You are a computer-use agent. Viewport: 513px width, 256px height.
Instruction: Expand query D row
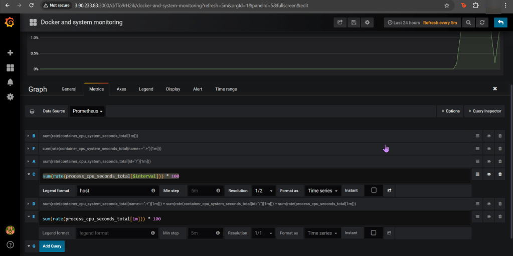pos(28,204)
